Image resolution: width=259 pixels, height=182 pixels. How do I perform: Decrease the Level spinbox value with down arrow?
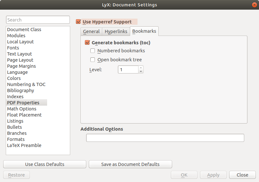pyautogui.click(x=141, y=71)
